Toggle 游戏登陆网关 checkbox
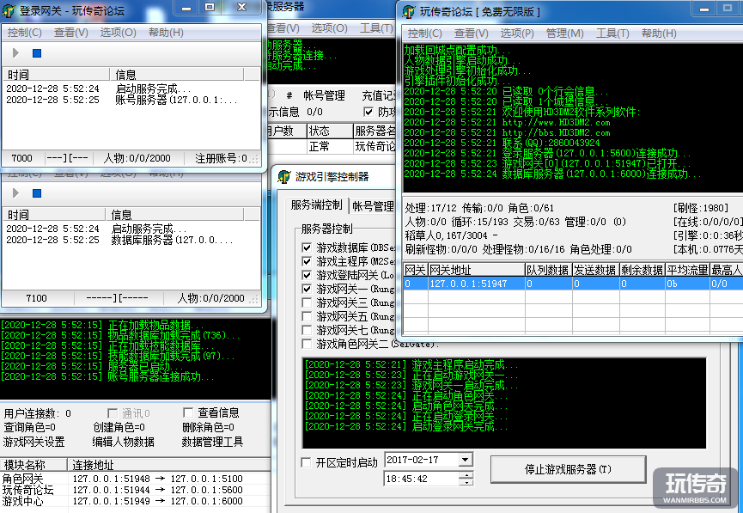743x513 pixels. point(307,275)
